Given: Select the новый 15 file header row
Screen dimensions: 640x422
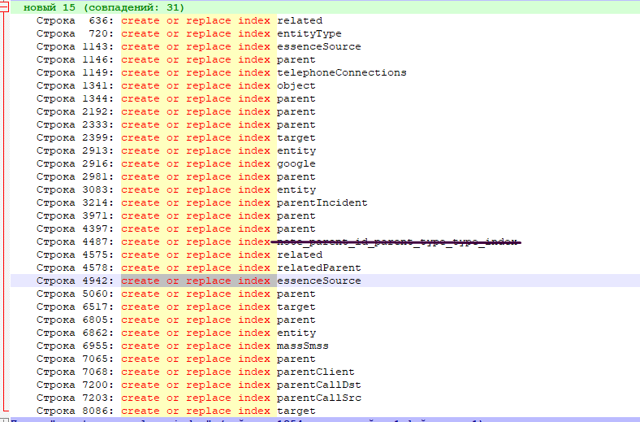Looking at the screenshot, I should [103, 7].
